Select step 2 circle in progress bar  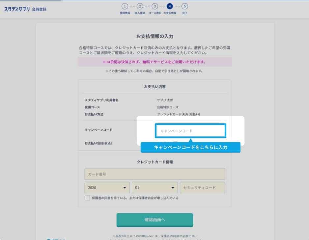[x=140, y=6]
